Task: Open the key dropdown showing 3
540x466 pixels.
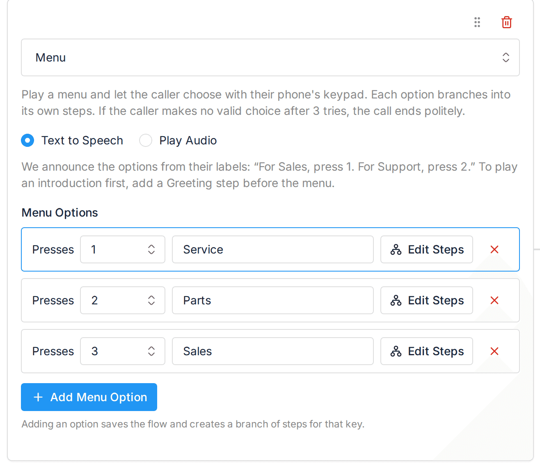Action: (123, 351)
